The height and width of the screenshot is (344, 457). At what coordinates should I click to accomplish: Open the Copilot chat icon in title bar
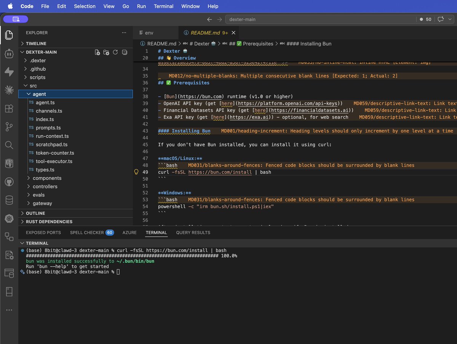[x=441, y=19]
